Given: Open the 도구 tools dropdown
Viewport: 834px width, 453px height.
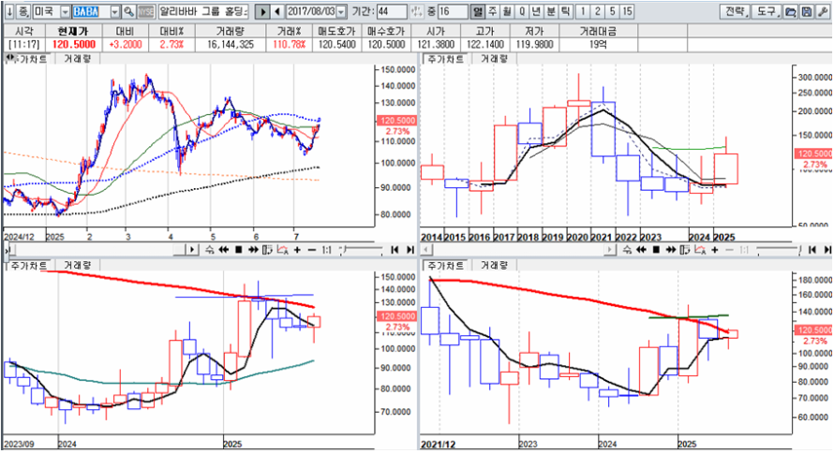Looking at the screenshot, I should click(x=767, y=11).
